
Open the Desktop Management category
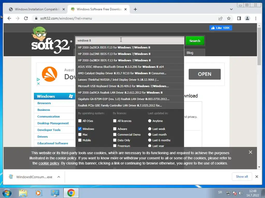point(53,123)
